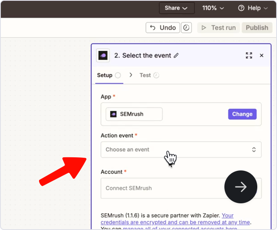The height and width of the screenshot is (230, 277).
Task: Click the Account field label
Action: tap(111, 172)
